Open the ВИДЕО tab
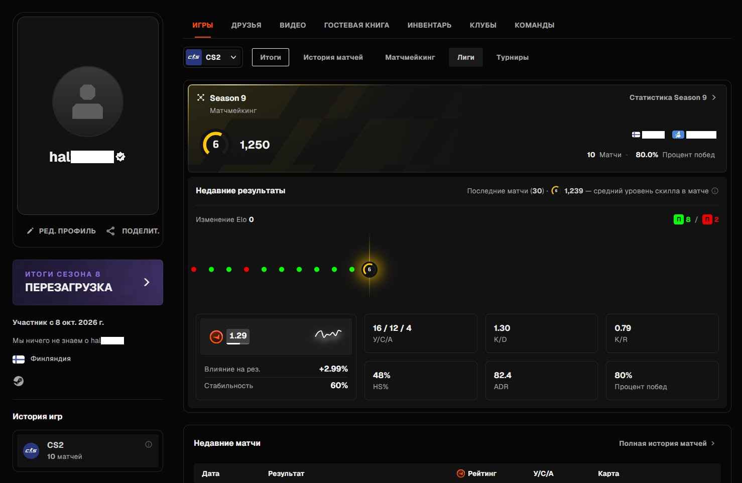The height and width of the screenshot is (483, 742). click(293, 25)
